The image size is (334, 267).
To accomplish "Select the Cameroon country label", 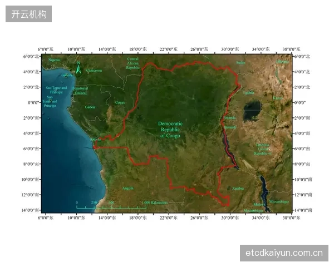I will [94, 71].
